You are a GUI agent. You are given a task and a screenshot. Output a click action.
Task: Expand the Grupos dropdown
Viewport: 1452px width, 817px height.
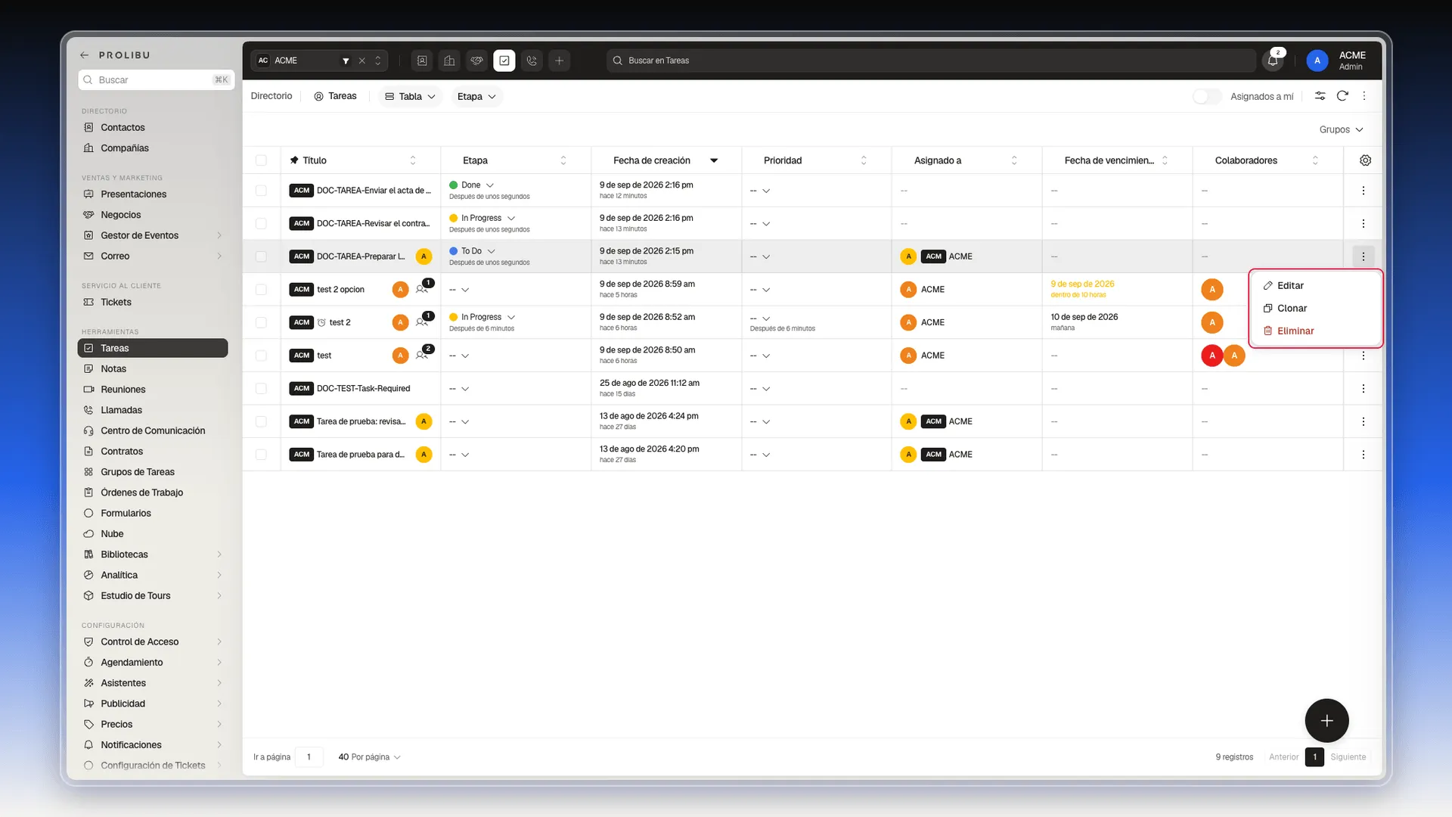pyautogui.click(x=1341, y=130)
